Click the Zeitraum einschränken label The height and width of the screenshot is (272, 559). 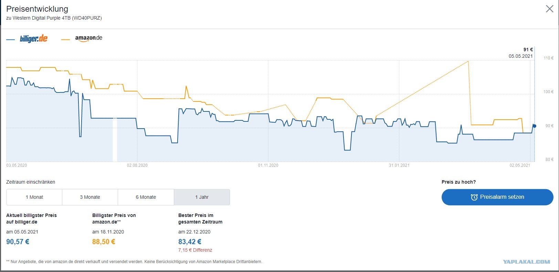pyautogui.click(x=31, y=182)
